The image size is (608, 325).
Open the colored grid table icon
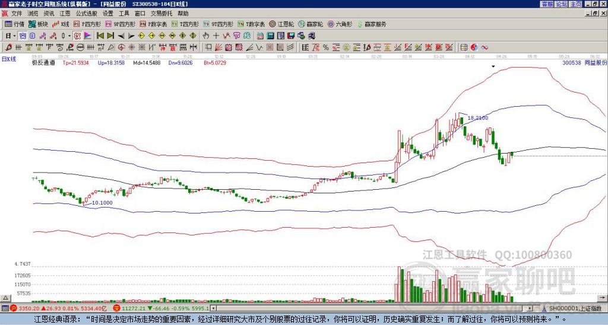coord(464,47)
